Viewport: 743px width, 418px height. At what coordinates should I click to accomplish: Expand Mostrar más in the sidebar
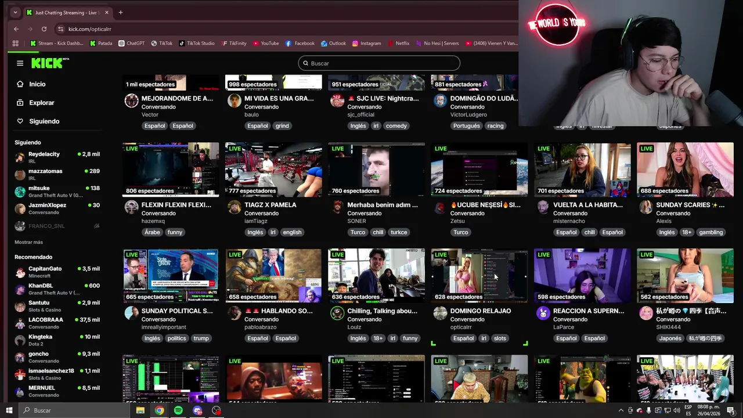[28, 242]
